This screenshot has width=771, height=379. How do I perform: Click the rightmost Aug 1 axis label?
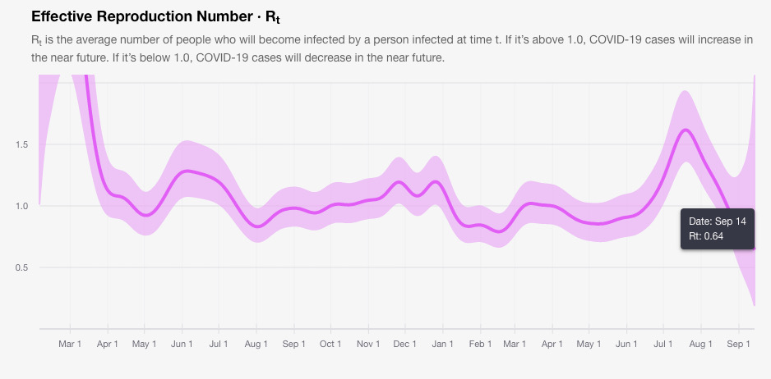(x=700, y=344)
